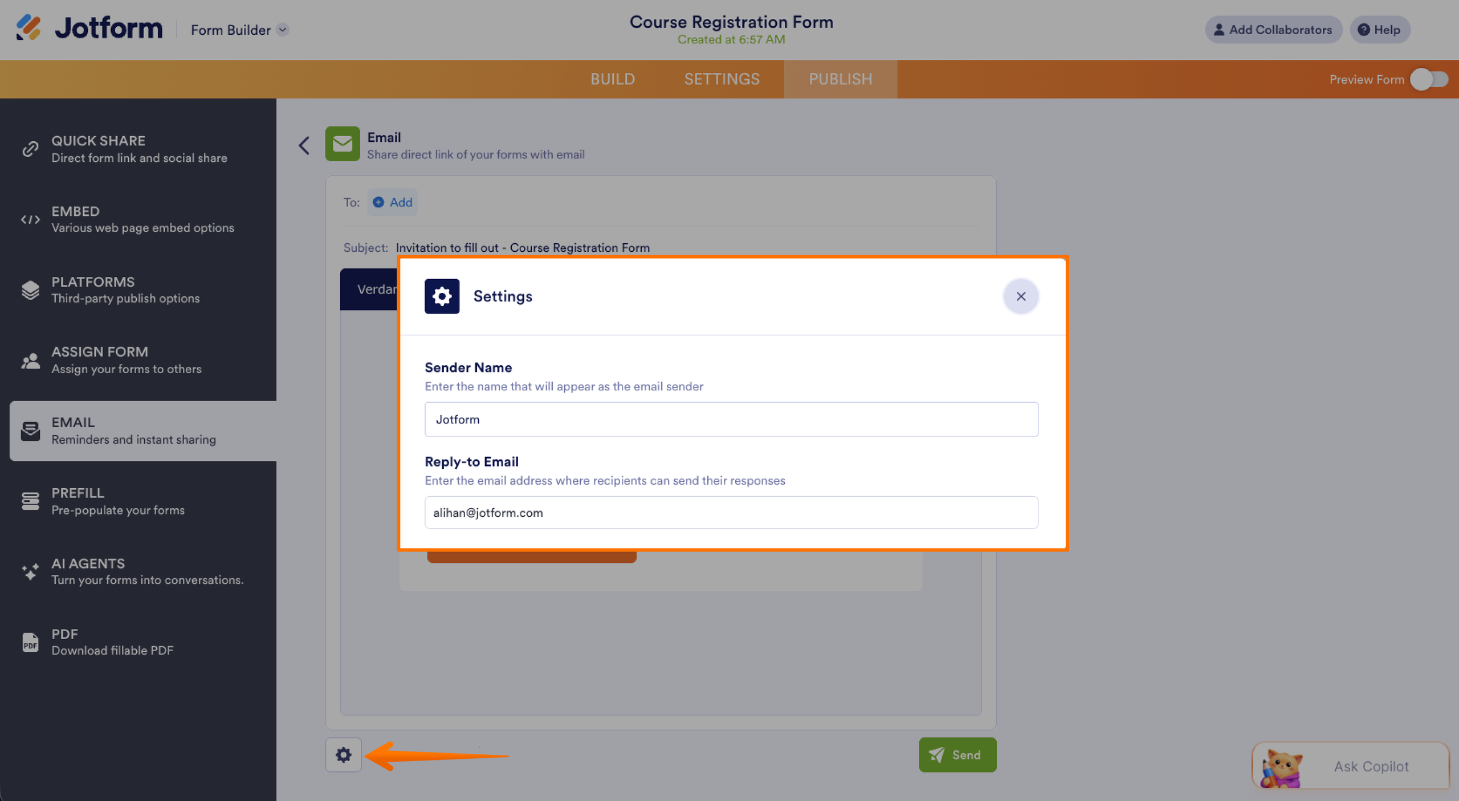Select the Prefill stack icon
Viewport: 1459px width, 801px height.
[x=30, y=501]
